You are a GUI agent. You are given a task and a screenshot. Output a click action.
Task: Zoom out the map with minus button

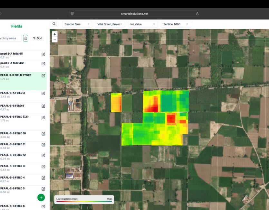(55, 40)
